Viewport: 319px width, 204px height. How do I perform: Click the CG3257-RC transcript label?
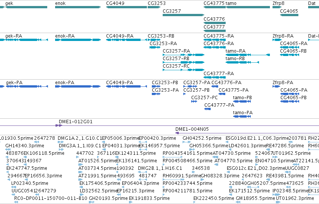[176, 66]
